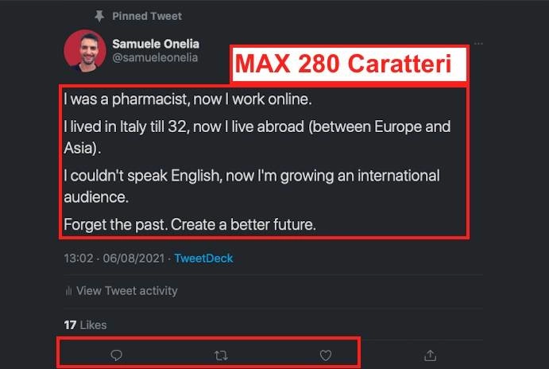Image resolution: width=549 pixels, height=369 pixels.
Task: Click the TweetDeck source link
Action: coord(203,258)
